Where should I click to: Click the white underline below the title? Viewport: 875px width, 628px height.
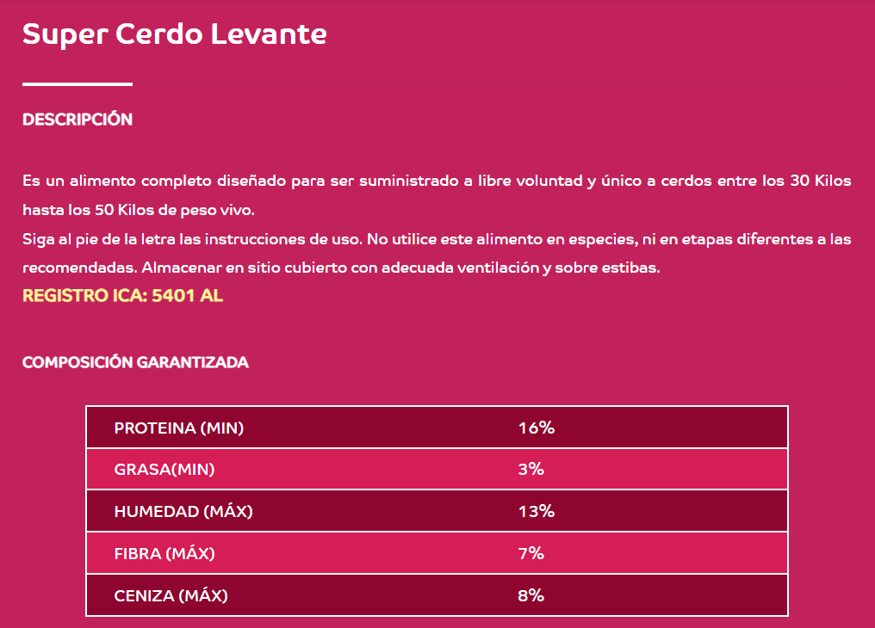point(78,84)
